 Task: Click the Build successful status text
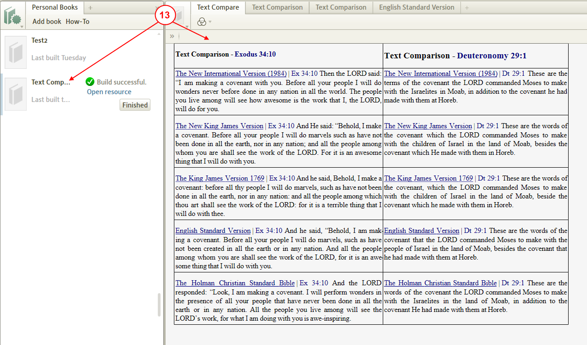[121, 82]
